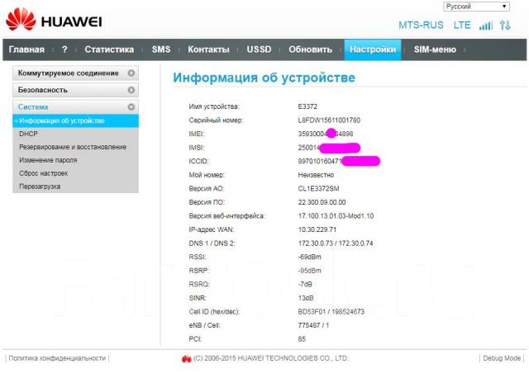
Task: Open the USSD tab
Action: [x=259, y=50]
